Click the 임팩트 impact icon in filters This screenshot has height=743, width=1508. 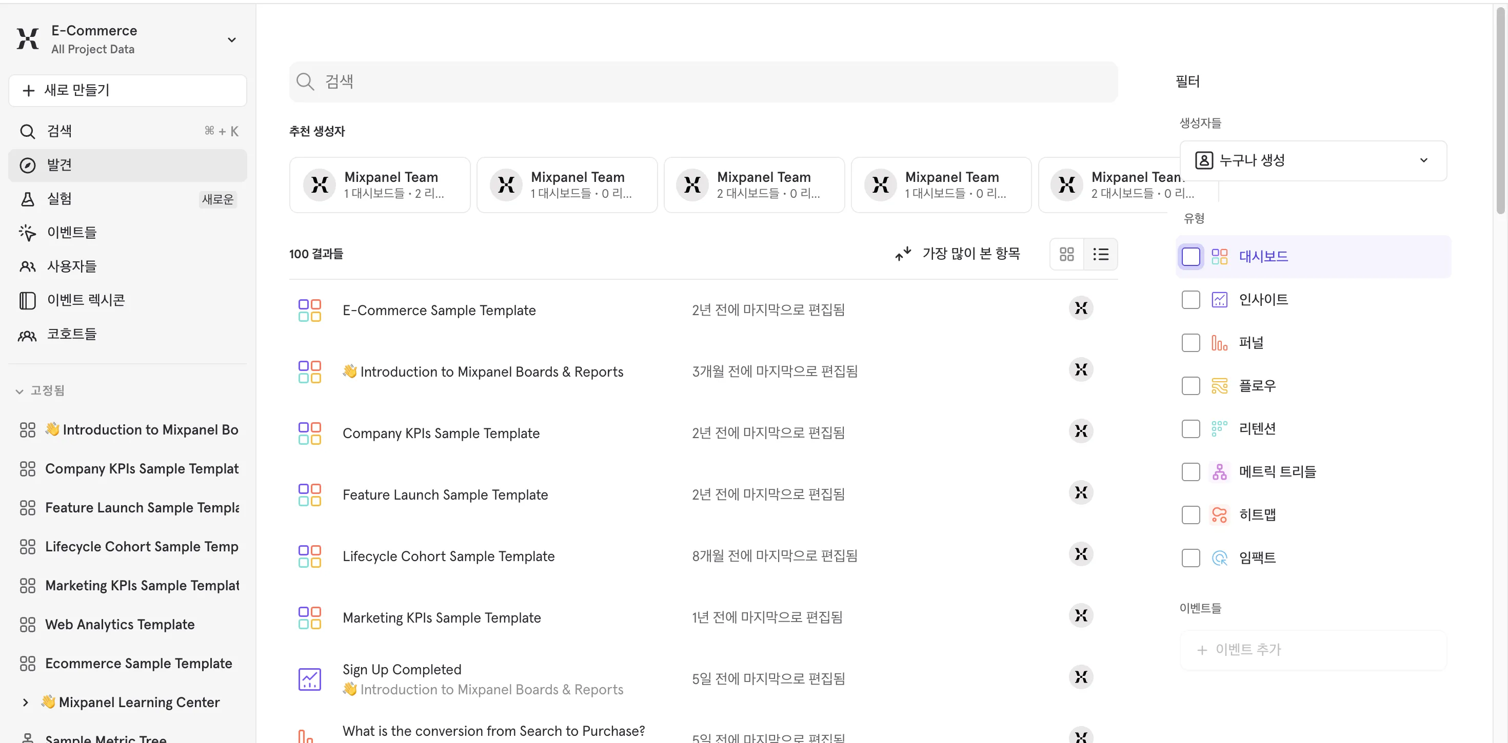(1219, 558)
